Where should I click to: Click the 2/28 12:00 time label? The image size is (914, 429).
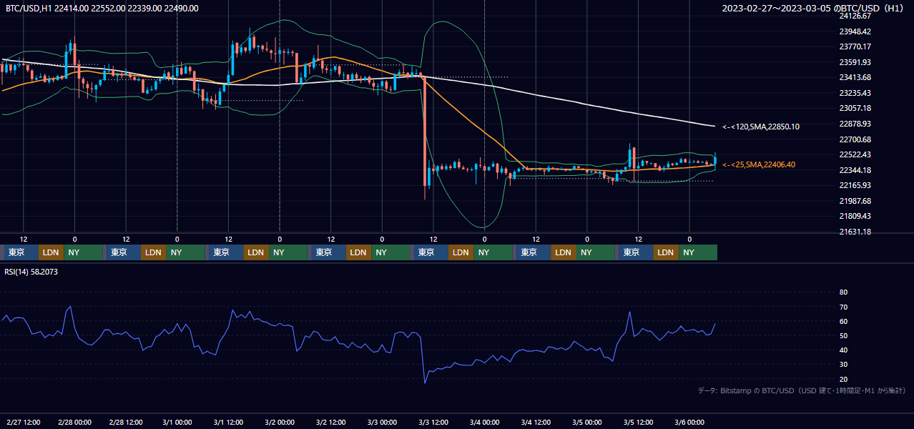click(127, 422)
